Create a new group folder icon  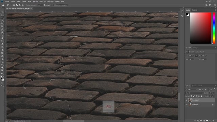click(207, 121)
